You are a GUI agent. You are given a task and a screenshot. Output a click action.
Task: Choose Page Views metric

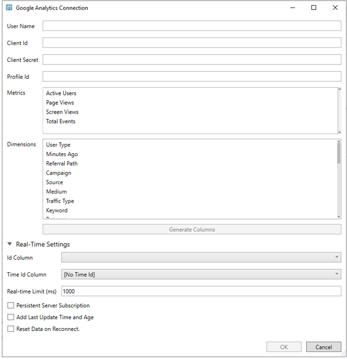point(60,102)
